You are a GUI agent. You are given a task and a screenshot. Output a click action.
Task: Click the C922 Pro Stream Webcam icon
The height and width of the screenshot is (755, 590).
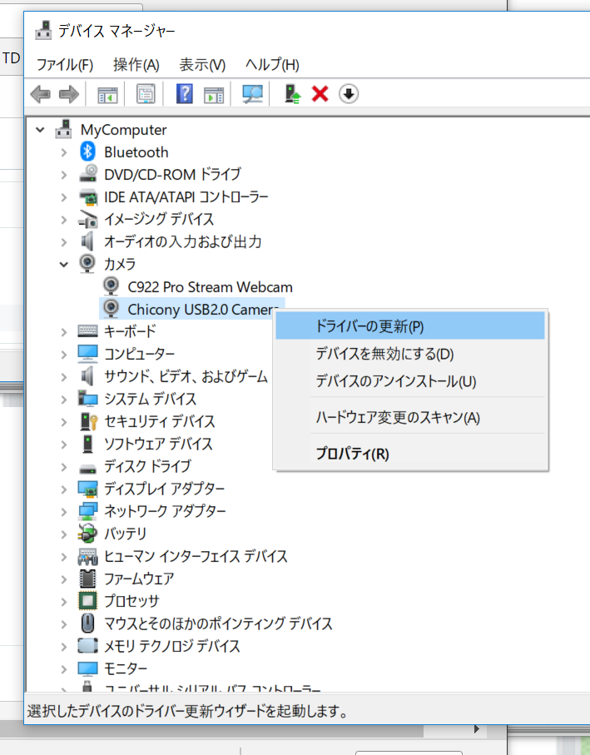point(112,286)
